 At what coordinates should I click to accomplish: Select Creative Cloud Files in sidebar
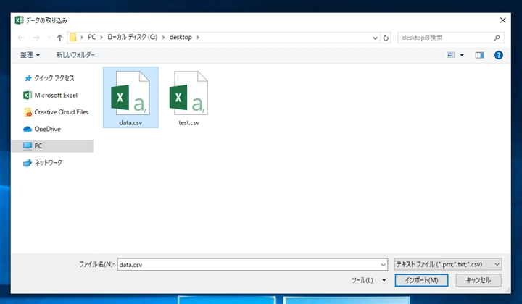(56, 112)
